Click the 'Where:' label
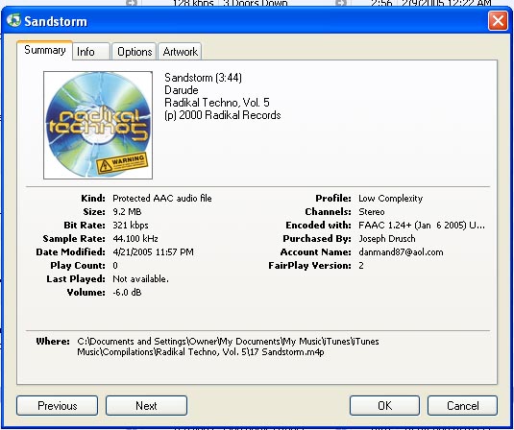The width and height of the screenshot is (514, 430). coord(53,342)
